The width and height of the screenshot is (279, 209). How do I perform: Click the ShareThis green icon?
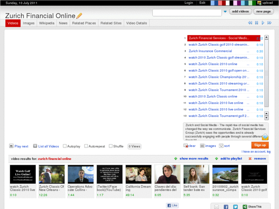(x=245, y=207)
